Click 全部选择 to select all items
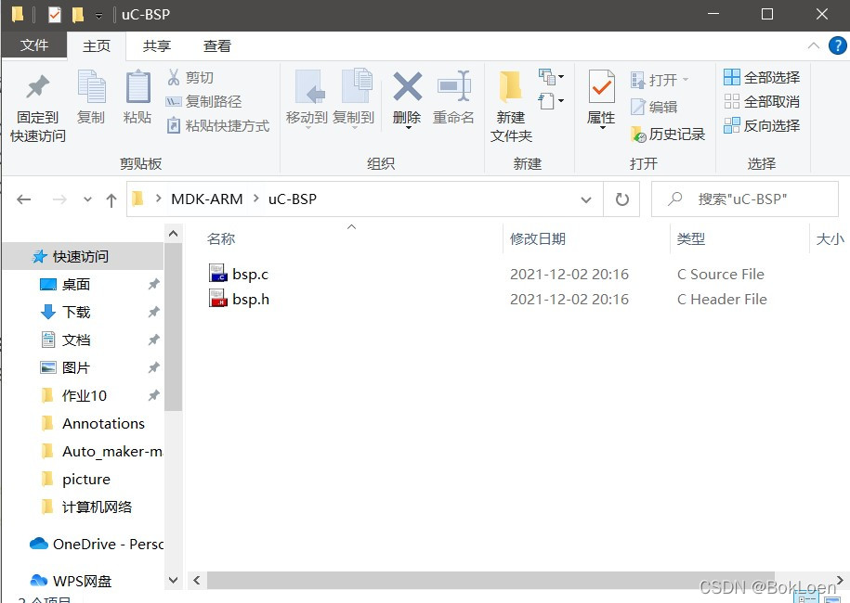Image resolution: width=850 pixels, height=603 pixels. [762, 77]
